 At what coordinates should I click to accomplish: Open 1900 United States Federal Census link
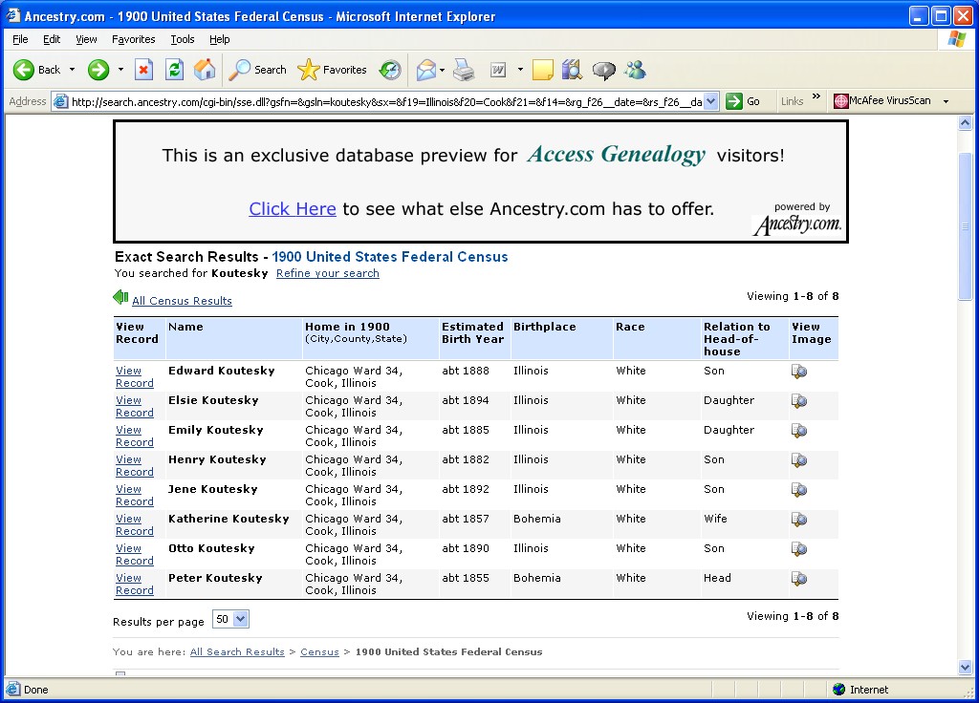pyautogui.click(x=390, y=257)
